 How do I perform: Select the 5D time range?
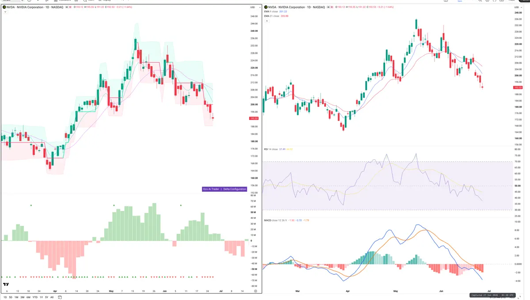tap(11, 297)
